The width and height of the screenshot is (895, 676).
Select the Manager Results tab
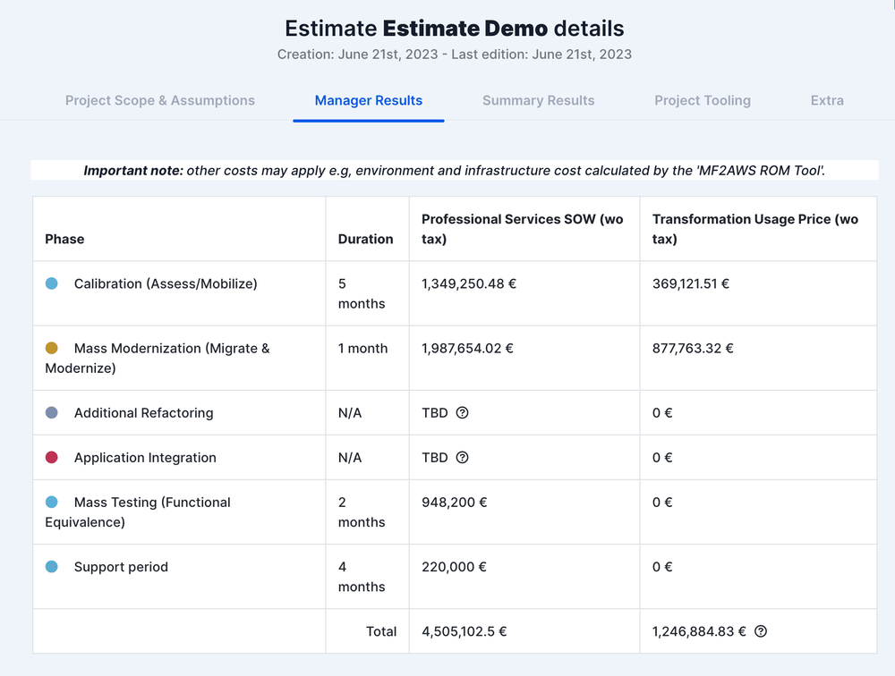click(368, 100)
